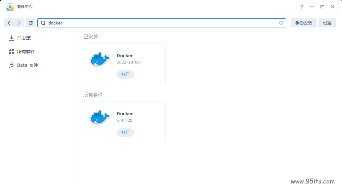
Task: Click the installed Docker whale icon
Action: (100, 59)
